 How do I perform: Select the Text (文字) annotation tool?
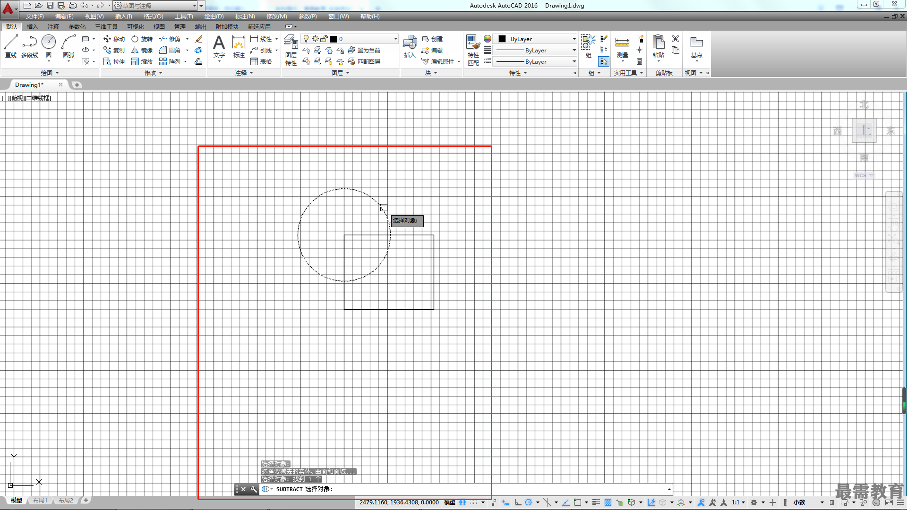[219, 46]
